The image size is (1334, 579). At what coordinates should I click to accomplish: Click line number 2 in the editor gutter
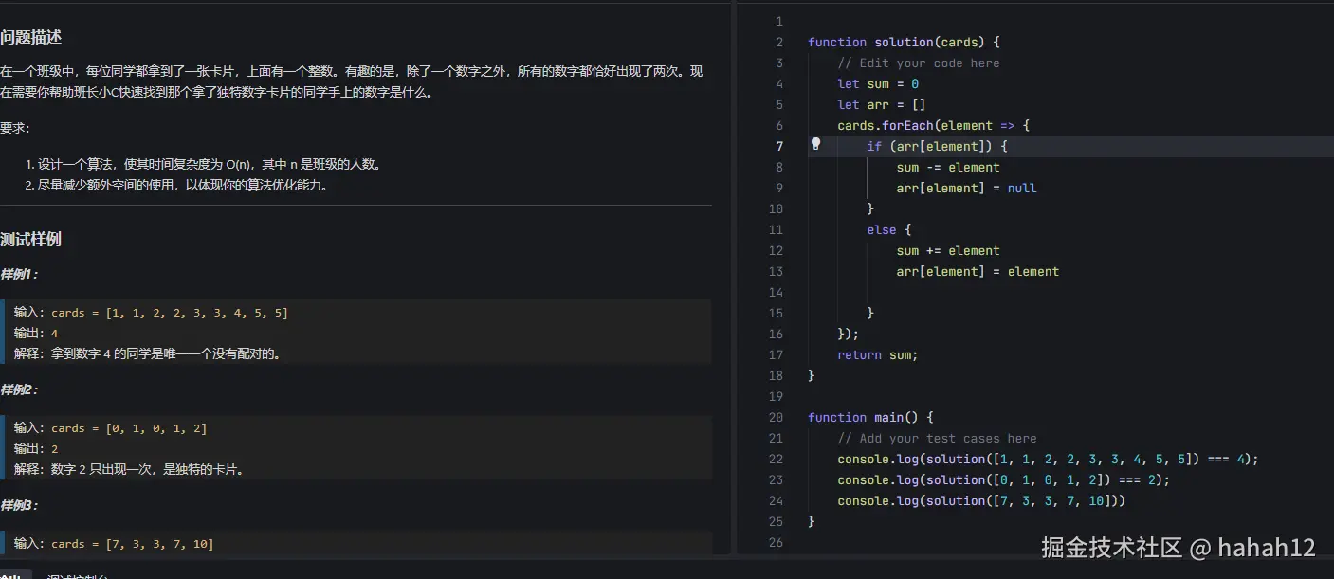(x=778, y=43)
